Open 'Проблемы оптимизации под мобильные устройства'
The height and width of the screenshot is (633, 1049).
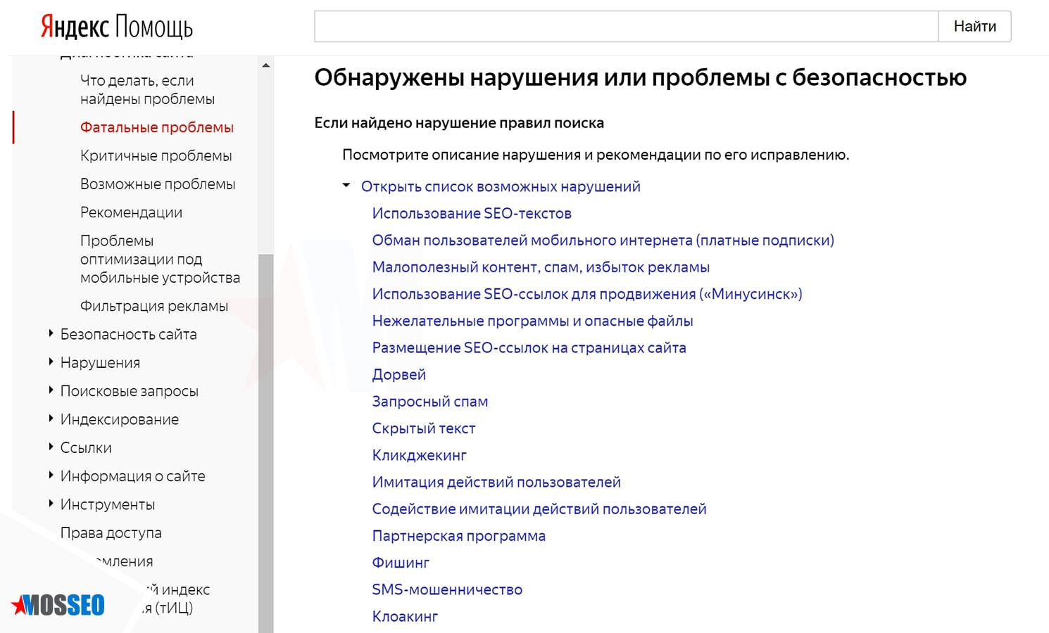click(x=160, y=259)
